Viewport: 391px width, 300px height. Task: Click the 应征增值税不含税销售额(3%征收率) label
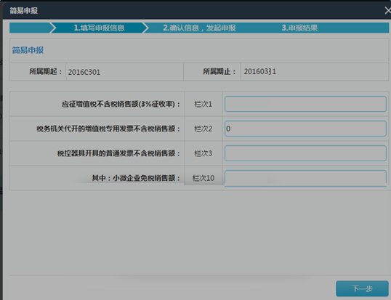(121, 104)
